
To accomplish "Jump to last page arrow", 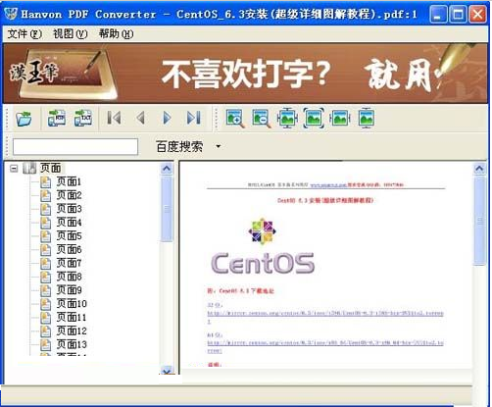I will pyautogui.click(x=194, y=118).
